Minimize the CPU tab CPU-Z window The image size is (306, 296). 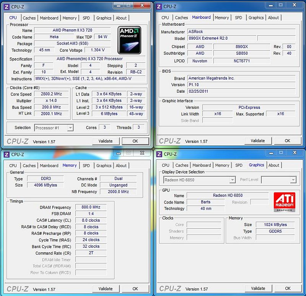pyautogui.click(x=118, y=5)
